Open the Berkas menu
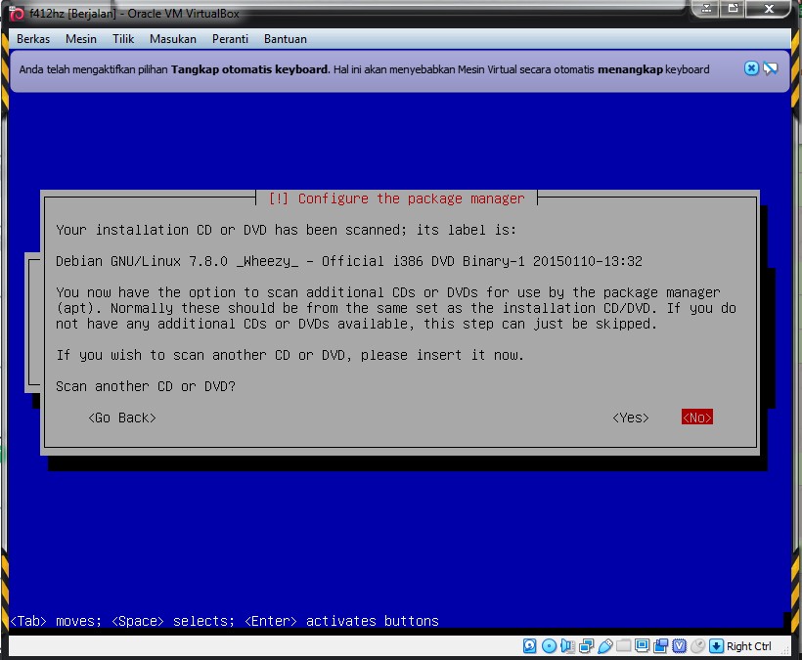802x660 pixels. point(33,39)
